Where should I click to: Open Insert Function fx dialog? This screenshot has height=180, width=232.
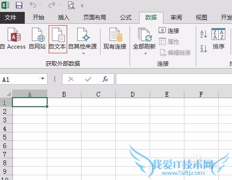click(x=105, y=79)
